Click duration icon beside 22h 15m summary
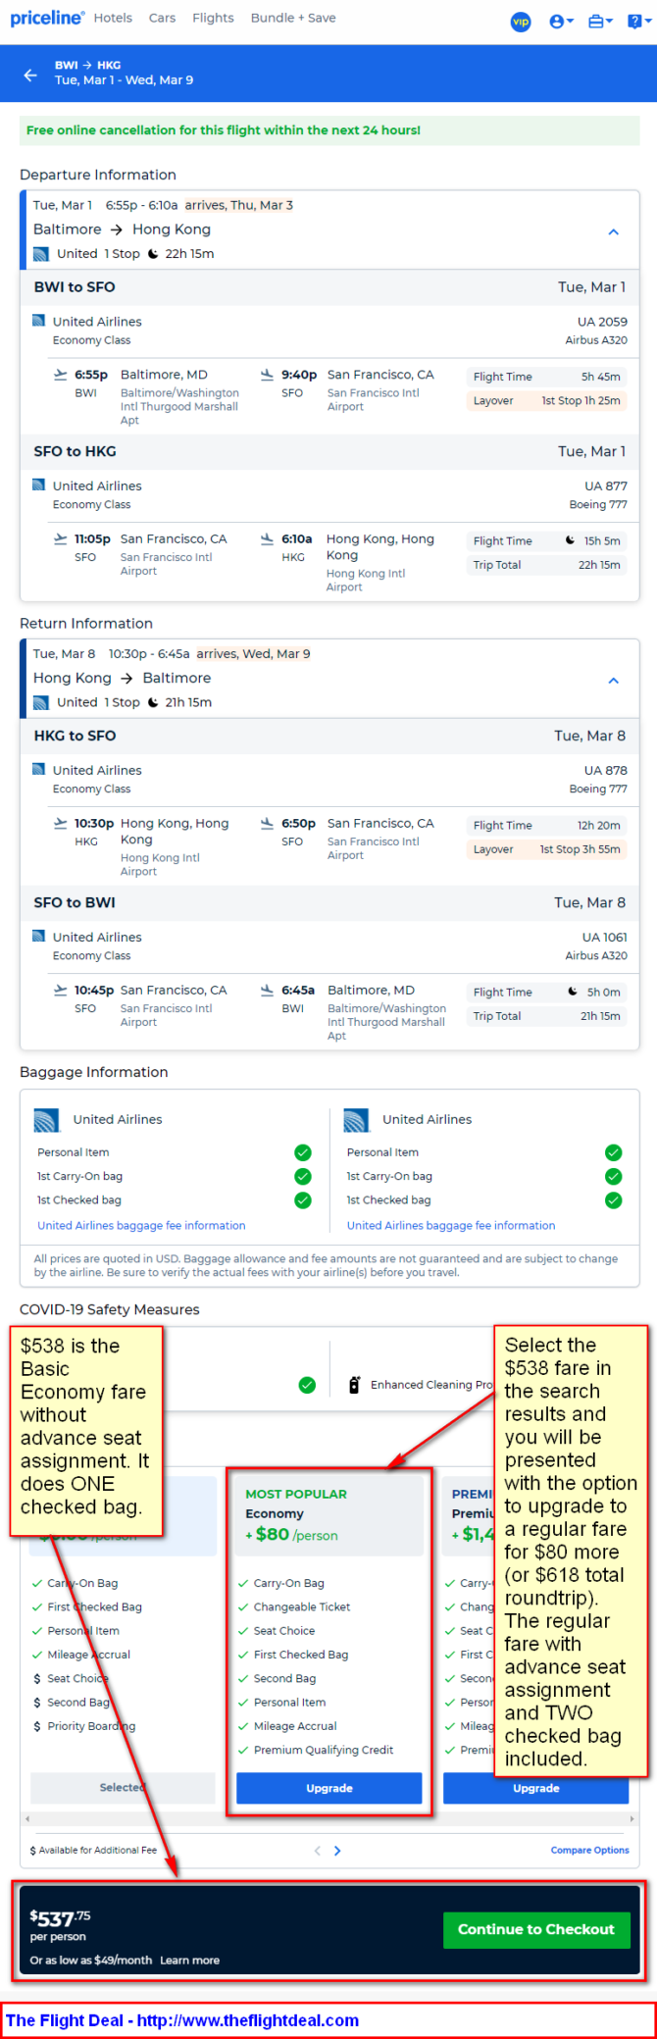The width and height of the screenshot is (657, 2039). (x=153, y=254)
